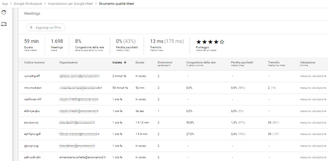Screen dimensions: 328x161
Task: Click the plus icon in Aggiungi un filtro
Action: coord(31,28)
